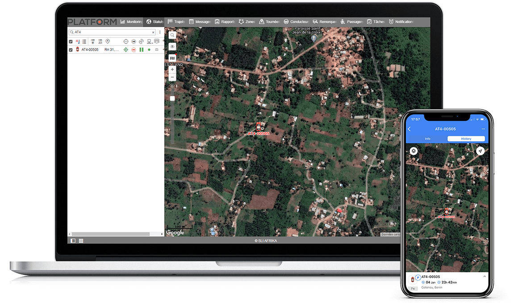Image resolution: width=518 pixels, height=303 pixels.
Task: Click the green locate icon in the AT4-00505 row
Action: point(126,50)
